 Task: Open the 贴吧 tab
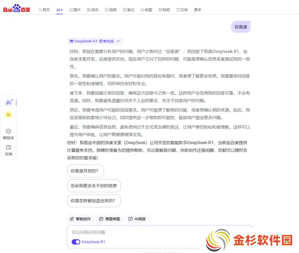[x=164, y=10]
